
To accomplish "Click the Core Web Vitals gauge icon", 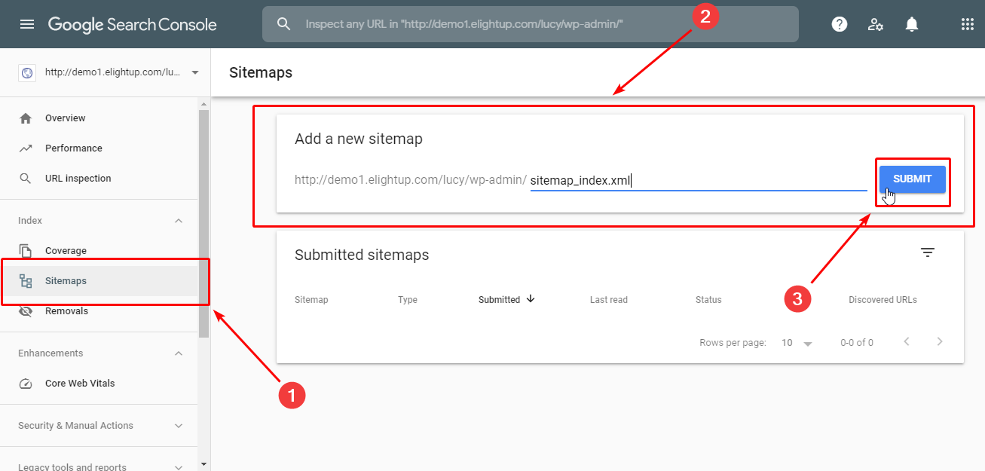I will point(26,384).
